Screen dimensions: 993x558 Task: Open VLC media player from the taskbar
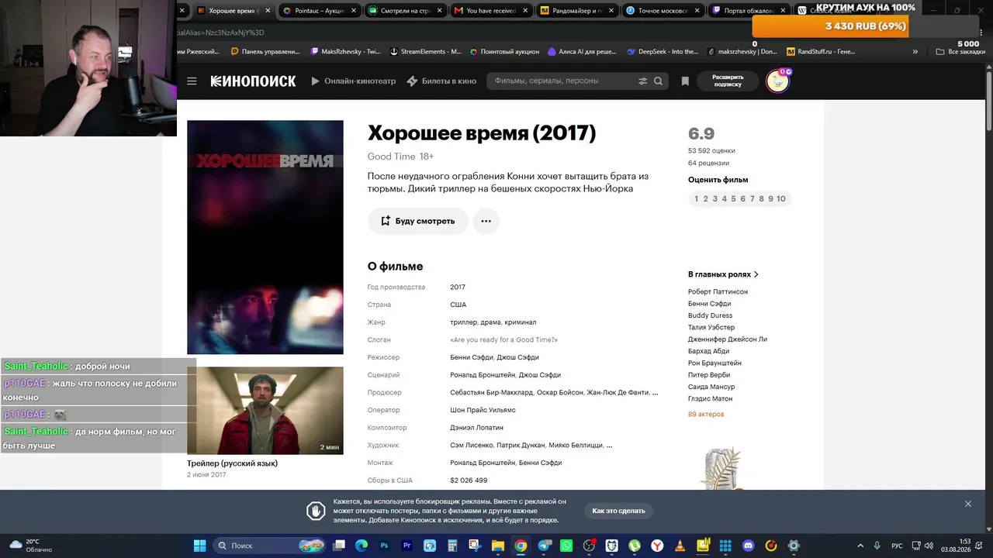click(x=680, y=546)
